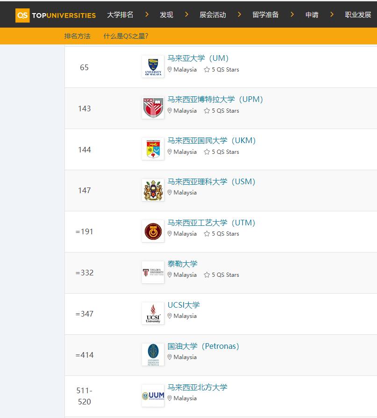
Task: Click the UKM crest logo
Action: (153, 149)
